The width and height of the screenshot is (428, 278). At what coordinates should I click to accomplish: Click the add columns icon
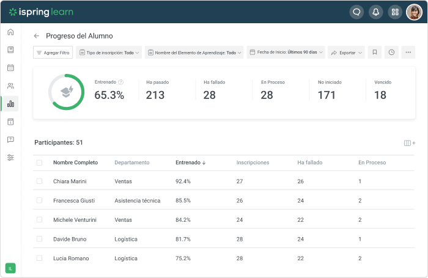[410, 143]
